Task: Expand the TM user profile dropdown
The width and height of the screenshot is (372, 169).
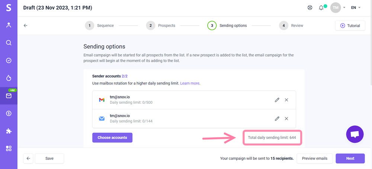Action: click(338, 8)
